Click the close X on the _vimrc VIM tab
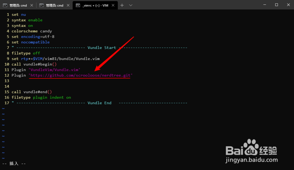Viewport: 294px width, 170px height. (x=113, y=5)
